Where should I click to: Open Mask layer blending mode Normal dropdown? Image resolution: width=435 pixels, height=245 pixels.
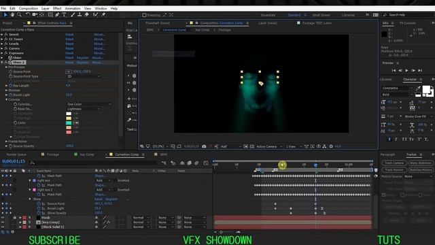click(141, 218)
